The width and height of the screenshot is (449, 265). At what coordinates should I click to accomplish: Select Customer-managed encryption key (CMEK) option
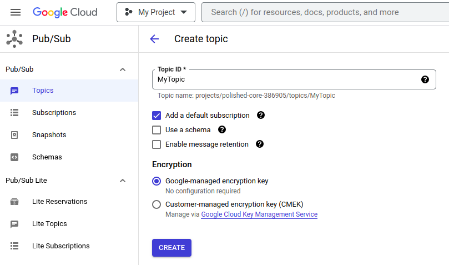coord(157,204)
